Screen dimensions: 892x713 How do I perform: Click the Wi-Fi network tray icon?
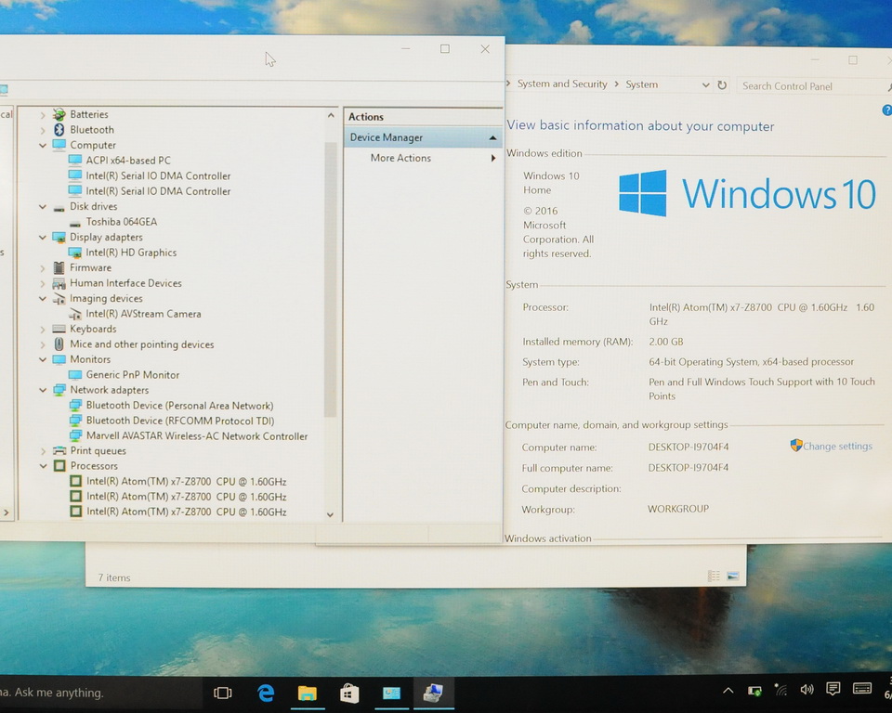(780, 691)
